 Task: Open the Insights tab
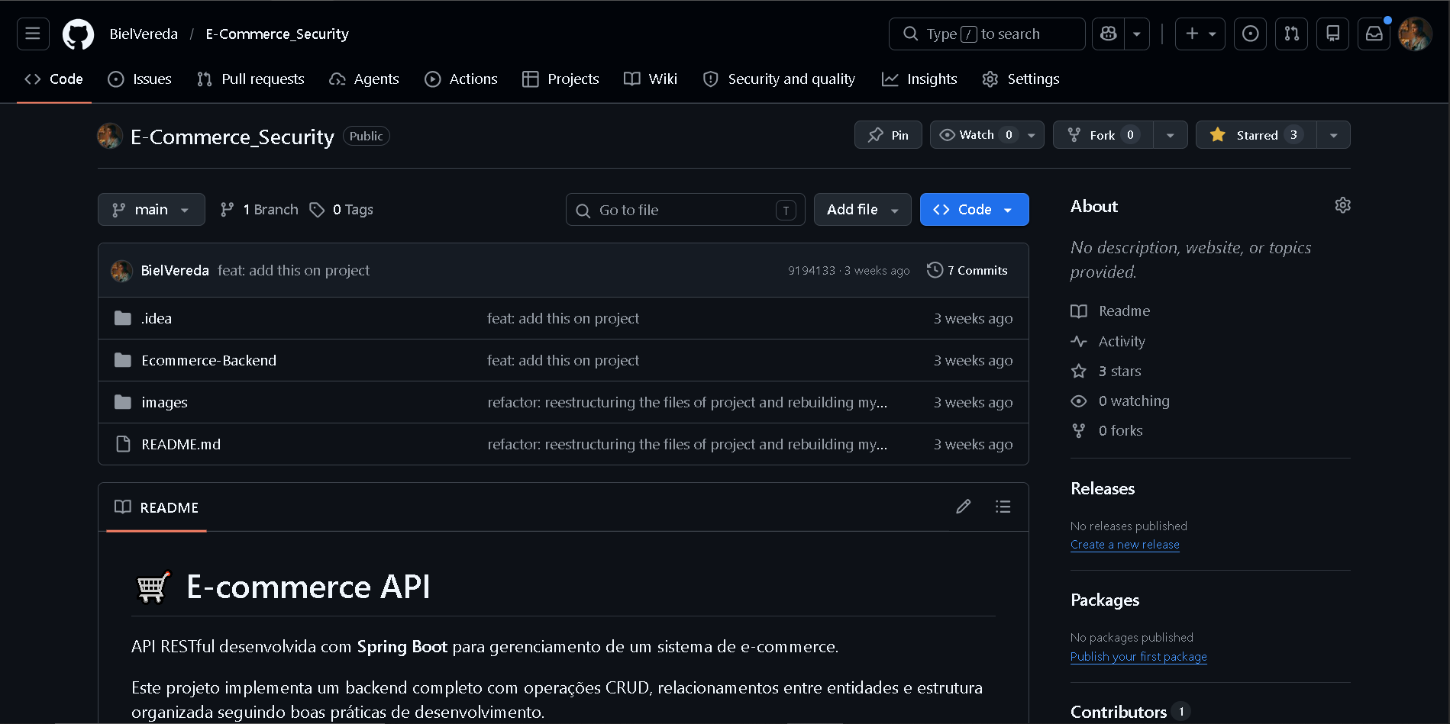[x=919, y=79]
